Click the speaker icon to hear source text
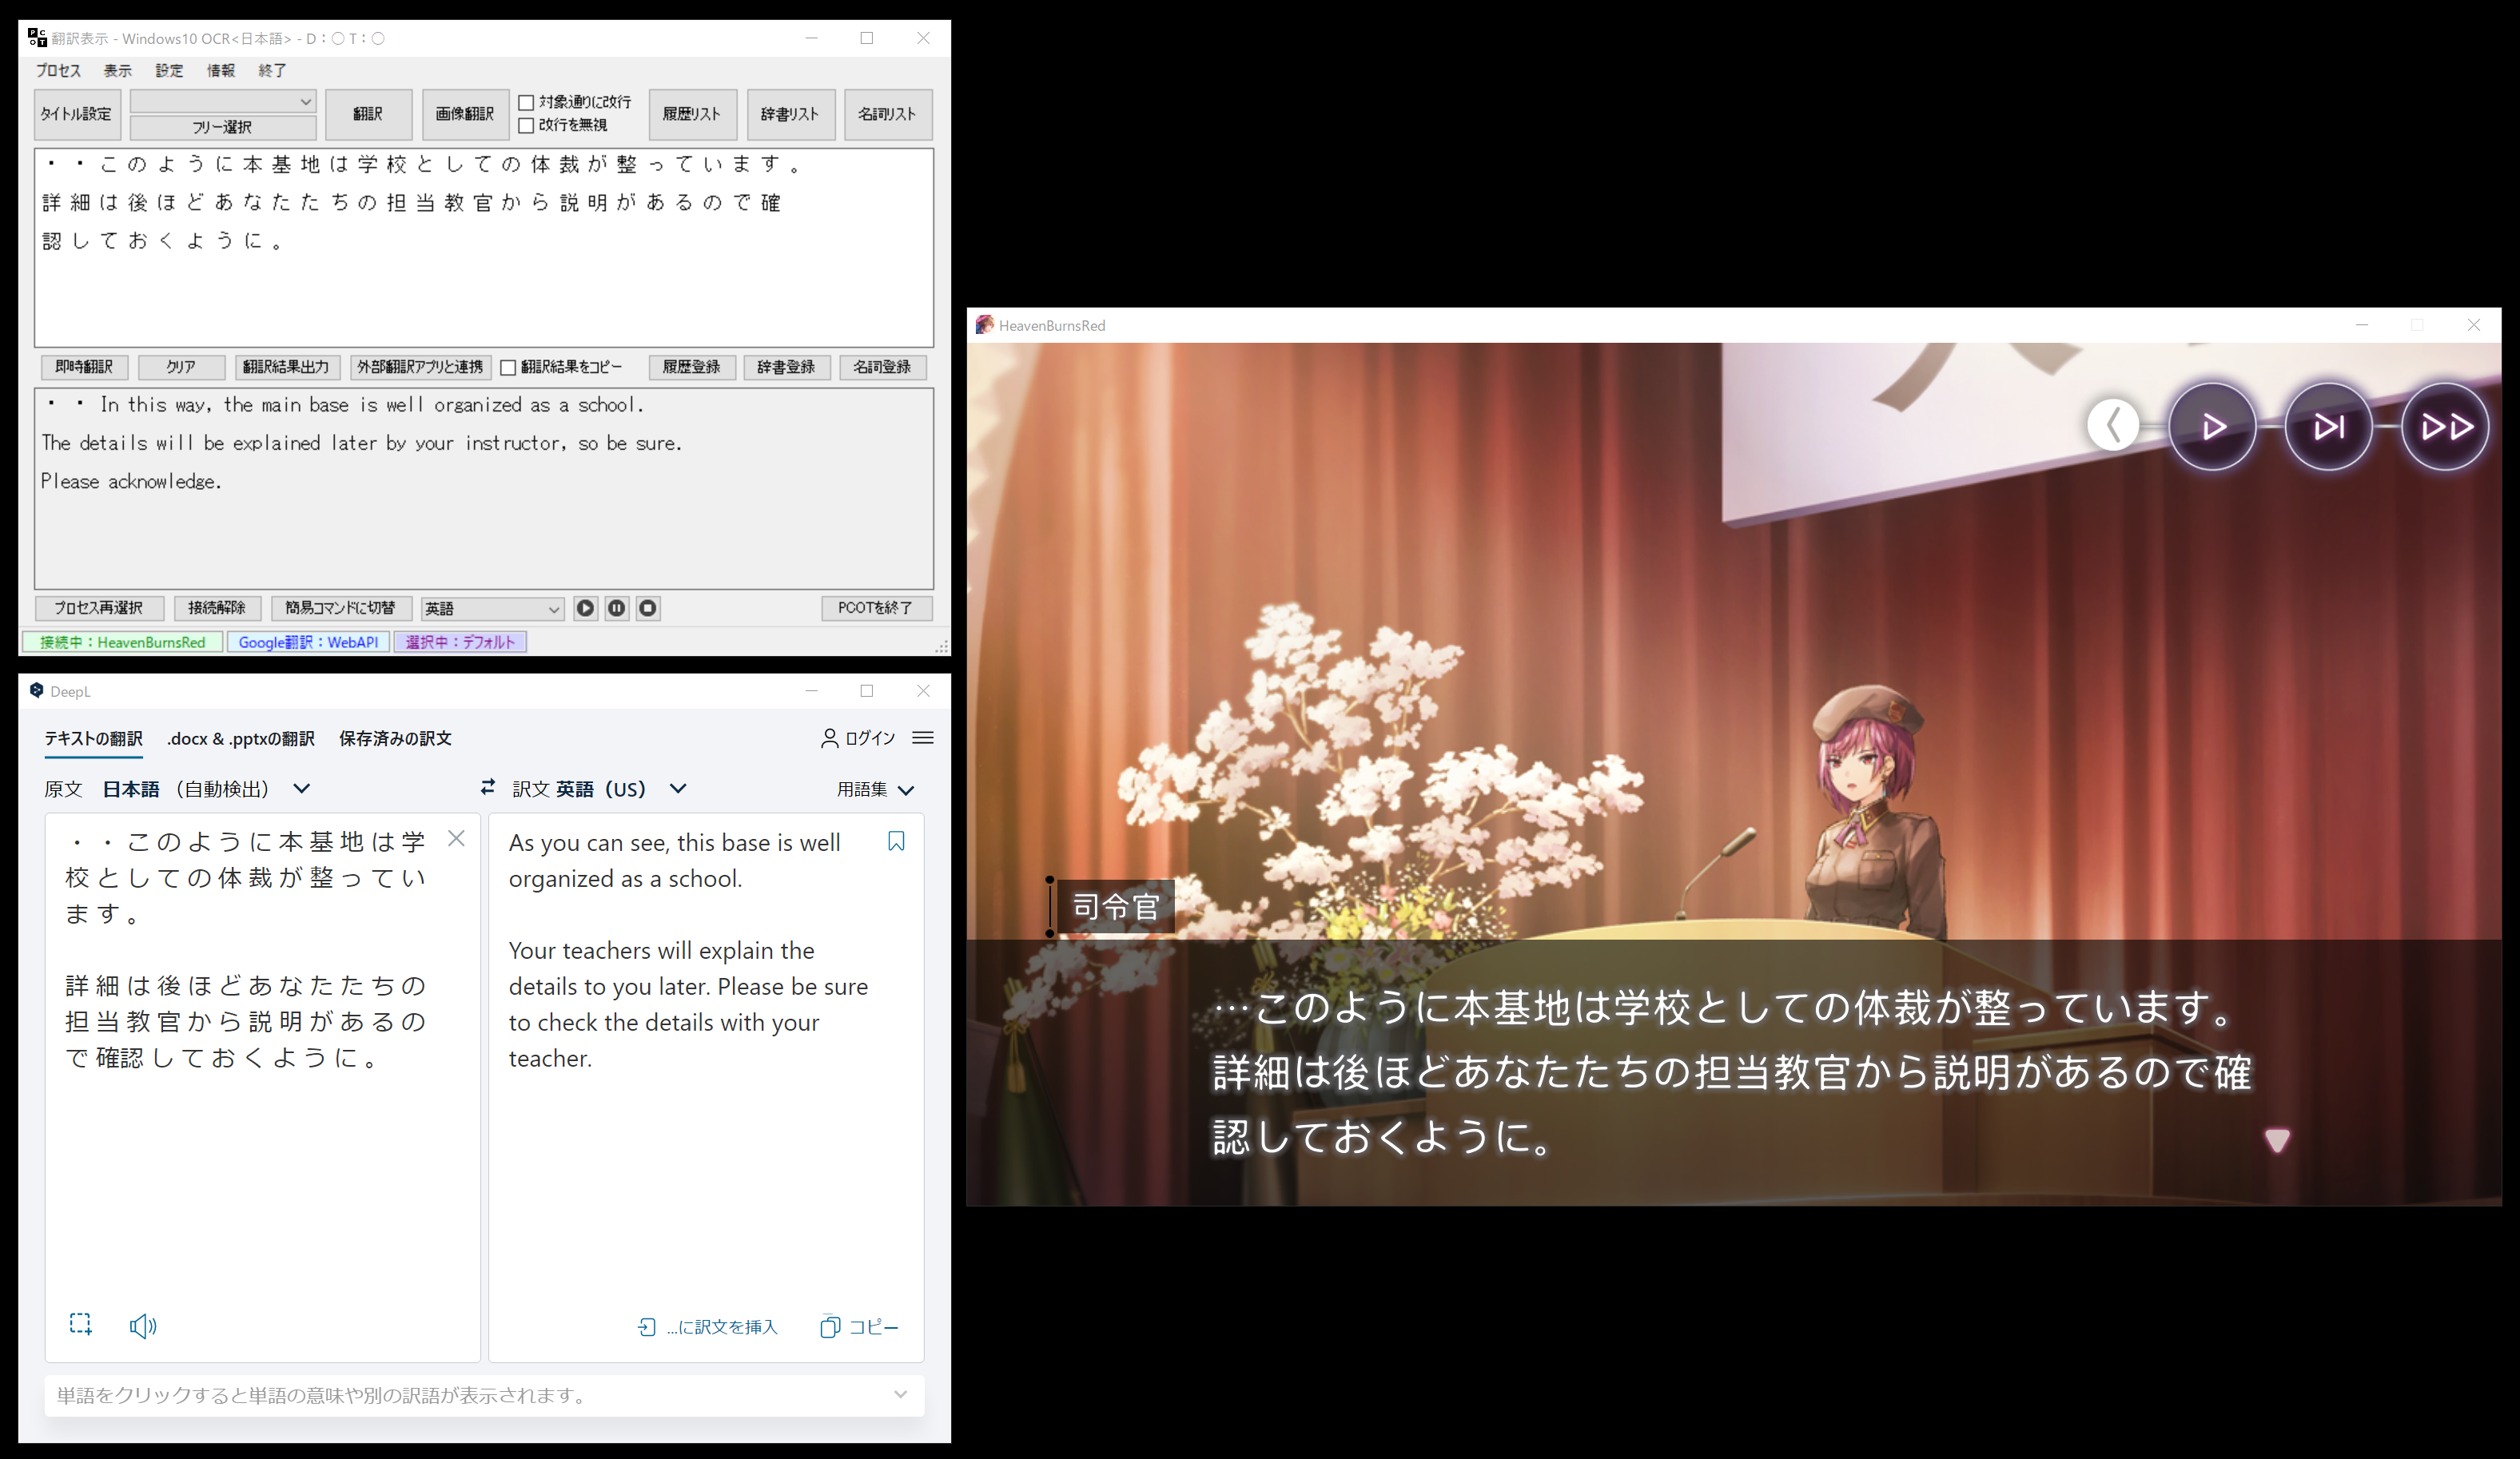The width and height of the screenshot is (2520, 1459). [x=143, y=1326]
